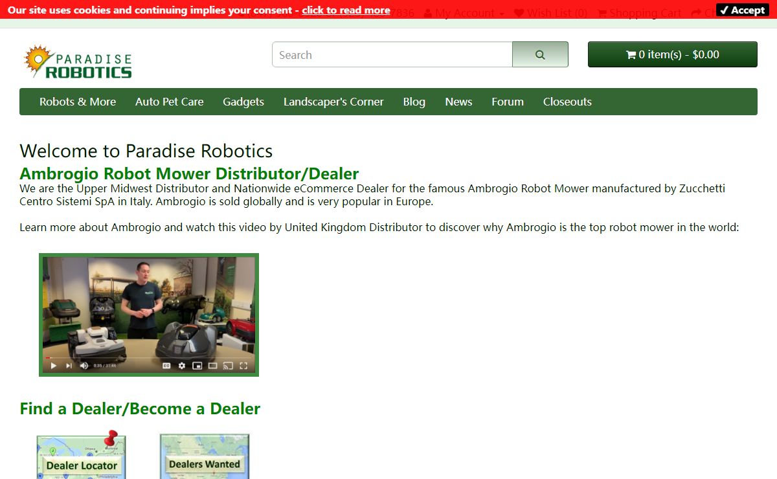Open the Paradise Robotics logo home link
Viewport: 777px width, 479px height.
78,62
